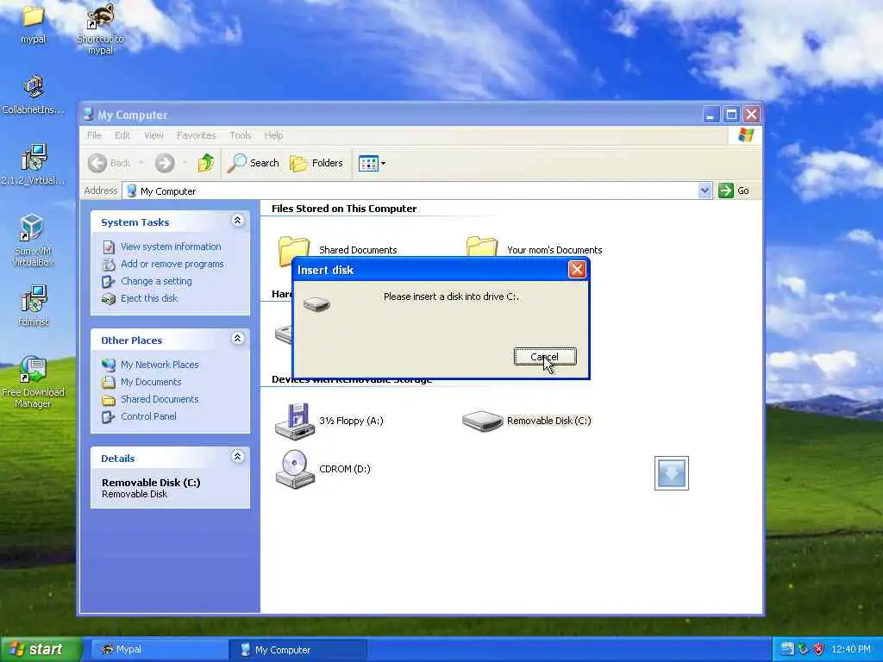Viewport: 883px width, 662px height.
Task: Click the red shield tray icon
Action: tap(818, 650)
